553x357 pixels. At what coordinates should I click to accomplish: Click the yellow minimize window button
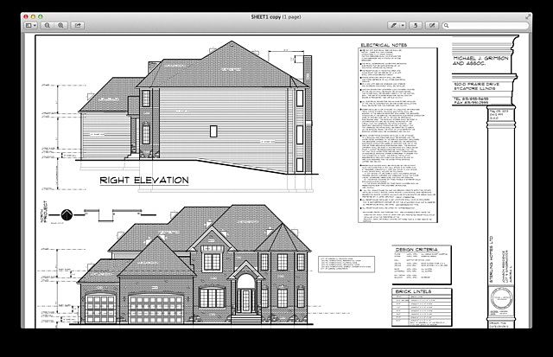pos(33,16)
